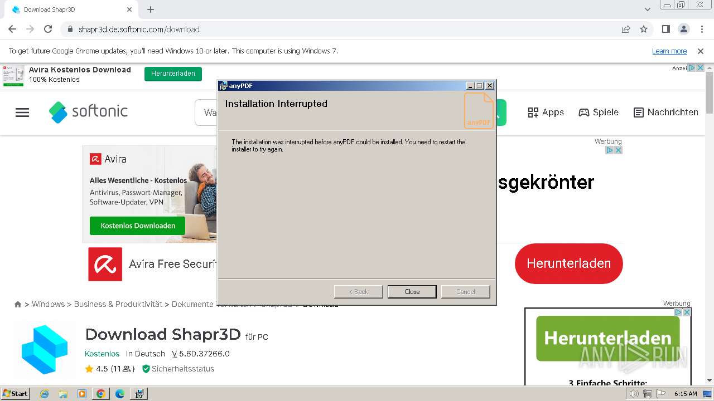Open Windows Media Player from taskbar
714x401 pixels.
click(x=82, y=394)
